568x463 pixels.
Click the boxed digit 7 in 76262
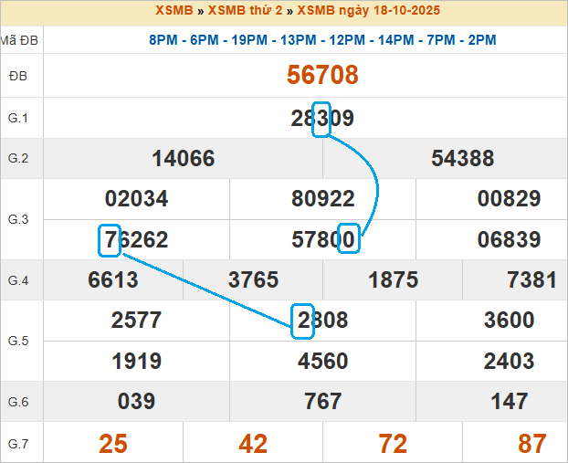(110, 239)
